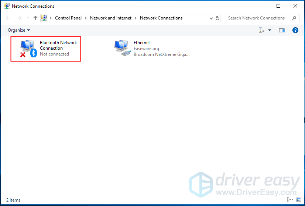Click the Back navigation arrow
Viewport: 305px width, 206px height.
[x=8, y=18]
